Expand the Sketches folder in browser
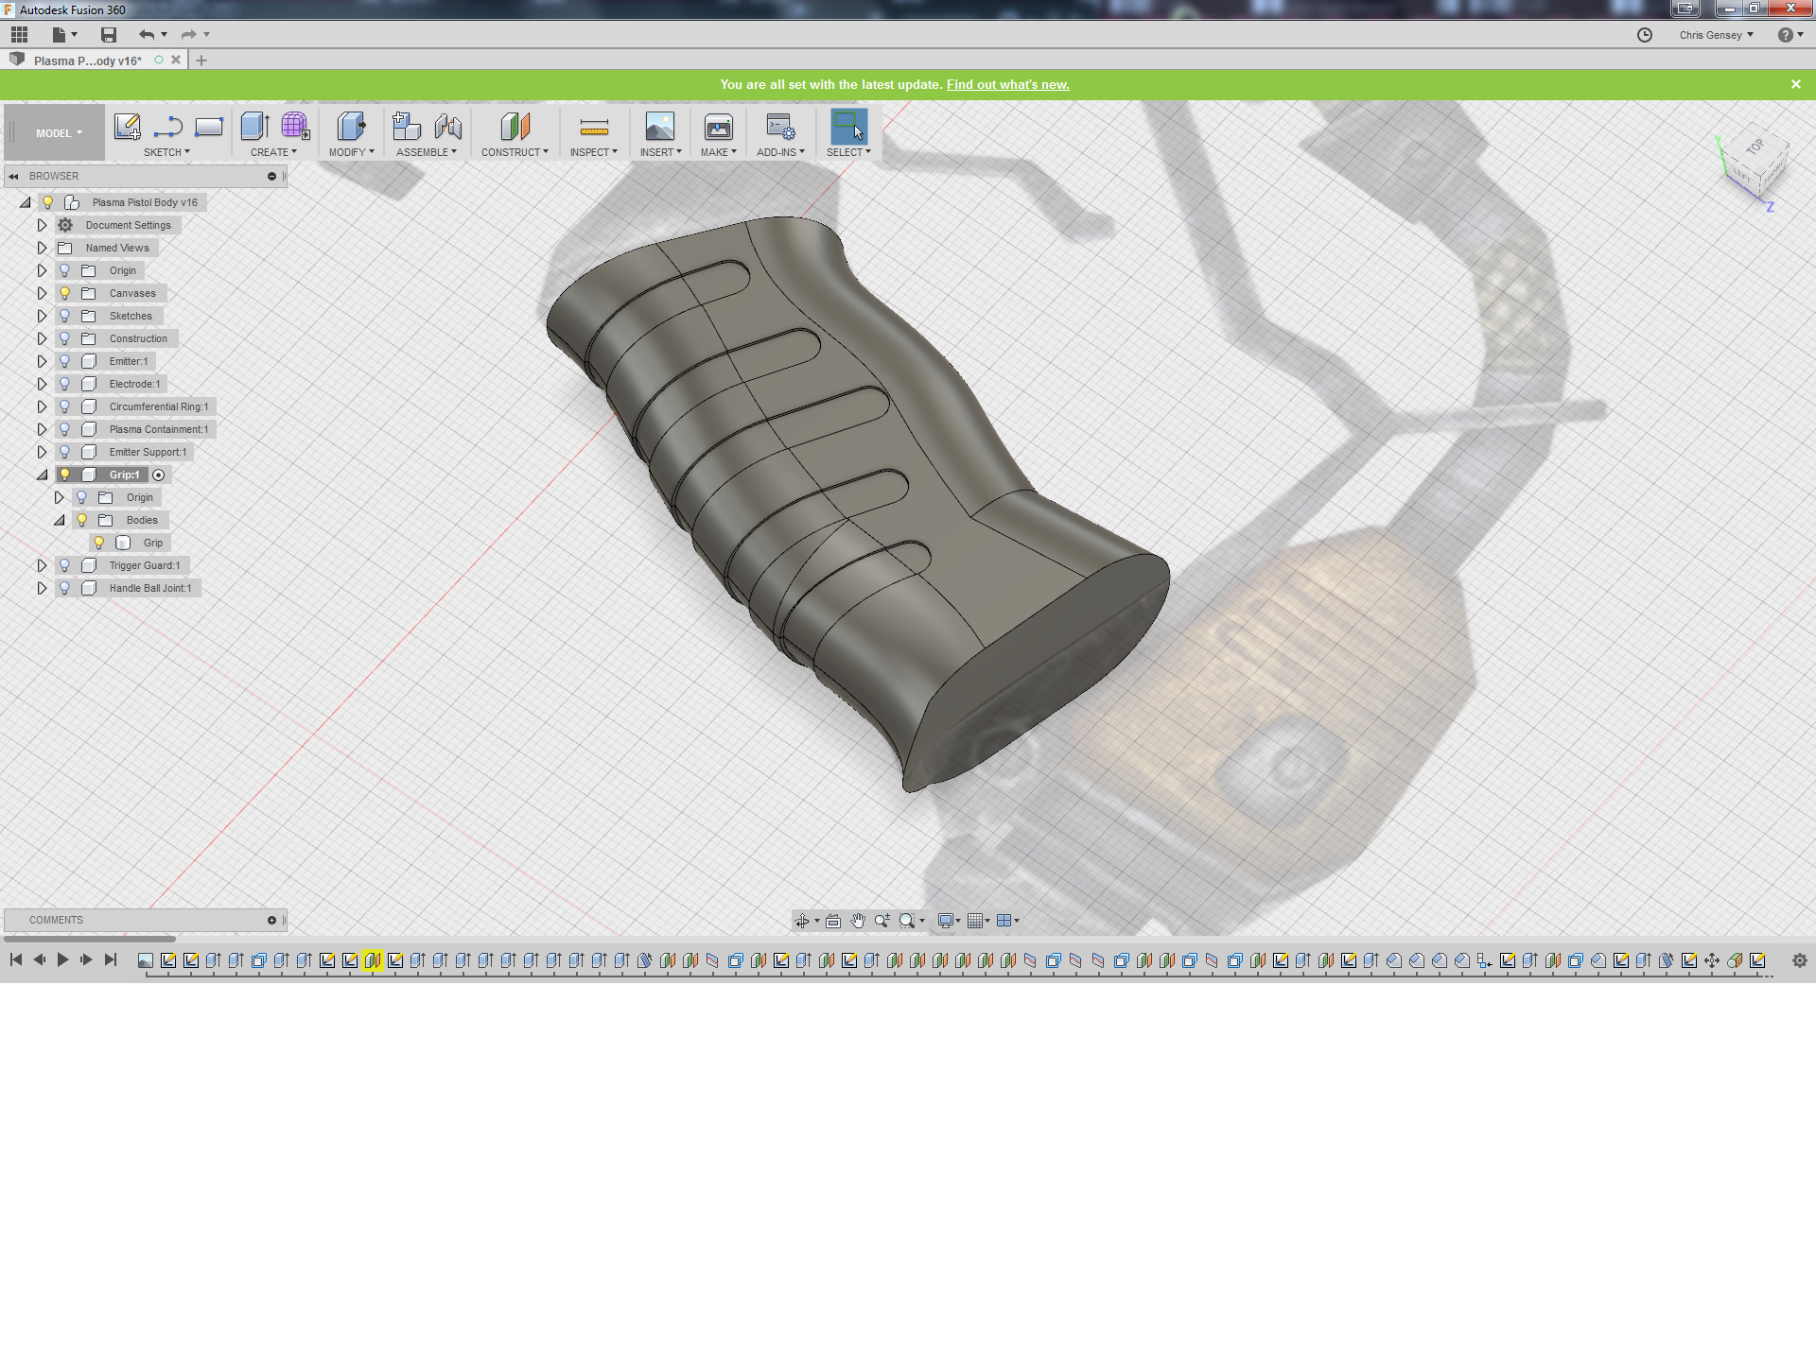Screen dimensions: 1816x1348 (42, 316)
